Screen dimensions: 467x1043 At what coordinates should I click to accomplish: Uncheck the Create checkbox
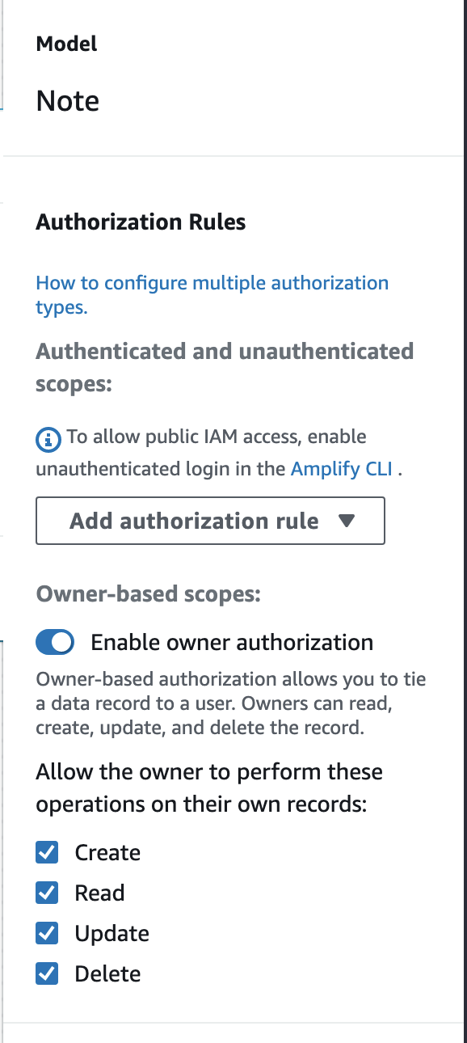pos(48,852)
